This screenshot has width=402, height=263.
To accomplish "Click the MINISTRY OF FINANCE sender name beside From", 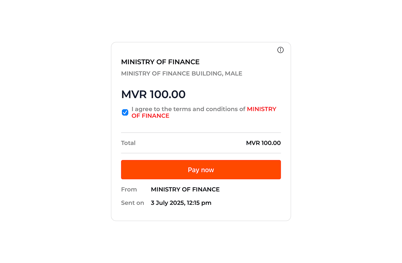I will 185,190.
